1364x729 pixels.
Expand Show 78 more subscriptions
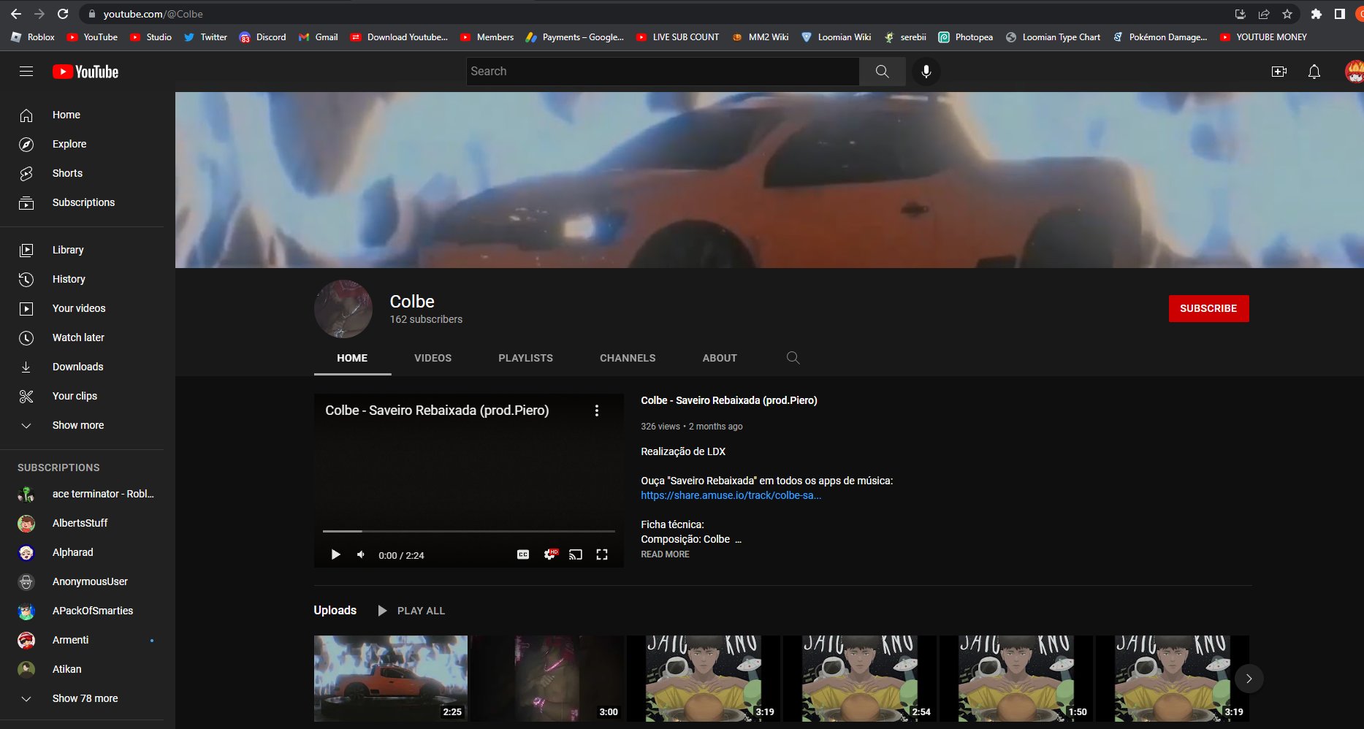tap(85, 698)
